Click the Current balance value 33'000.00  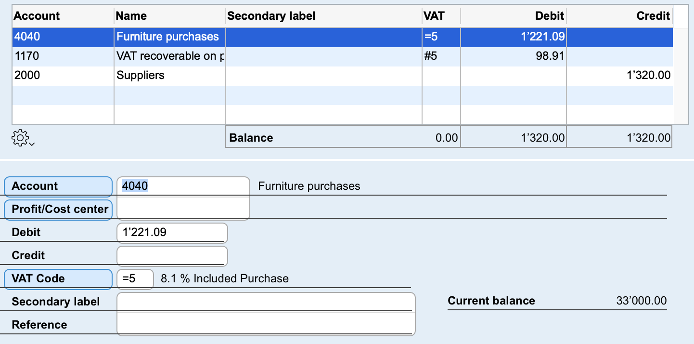[x=642, y=301]
